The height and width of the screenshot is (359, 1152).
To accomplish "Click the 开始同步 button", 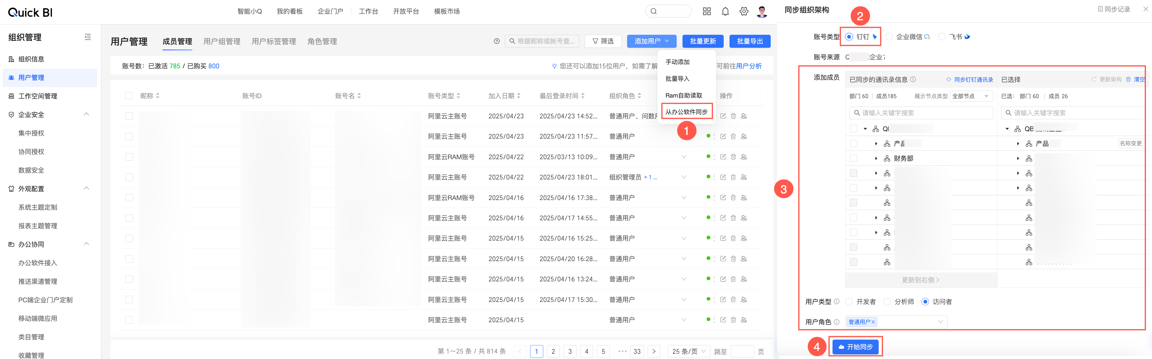I will 855,347.
